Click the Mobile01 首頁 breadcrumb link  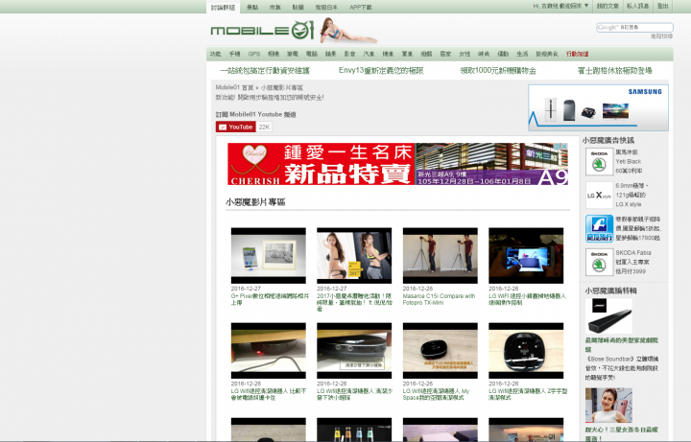pyautogui.click(x=234, y=87)
